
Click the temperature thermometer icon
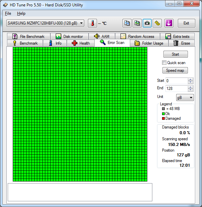point(92,23)
